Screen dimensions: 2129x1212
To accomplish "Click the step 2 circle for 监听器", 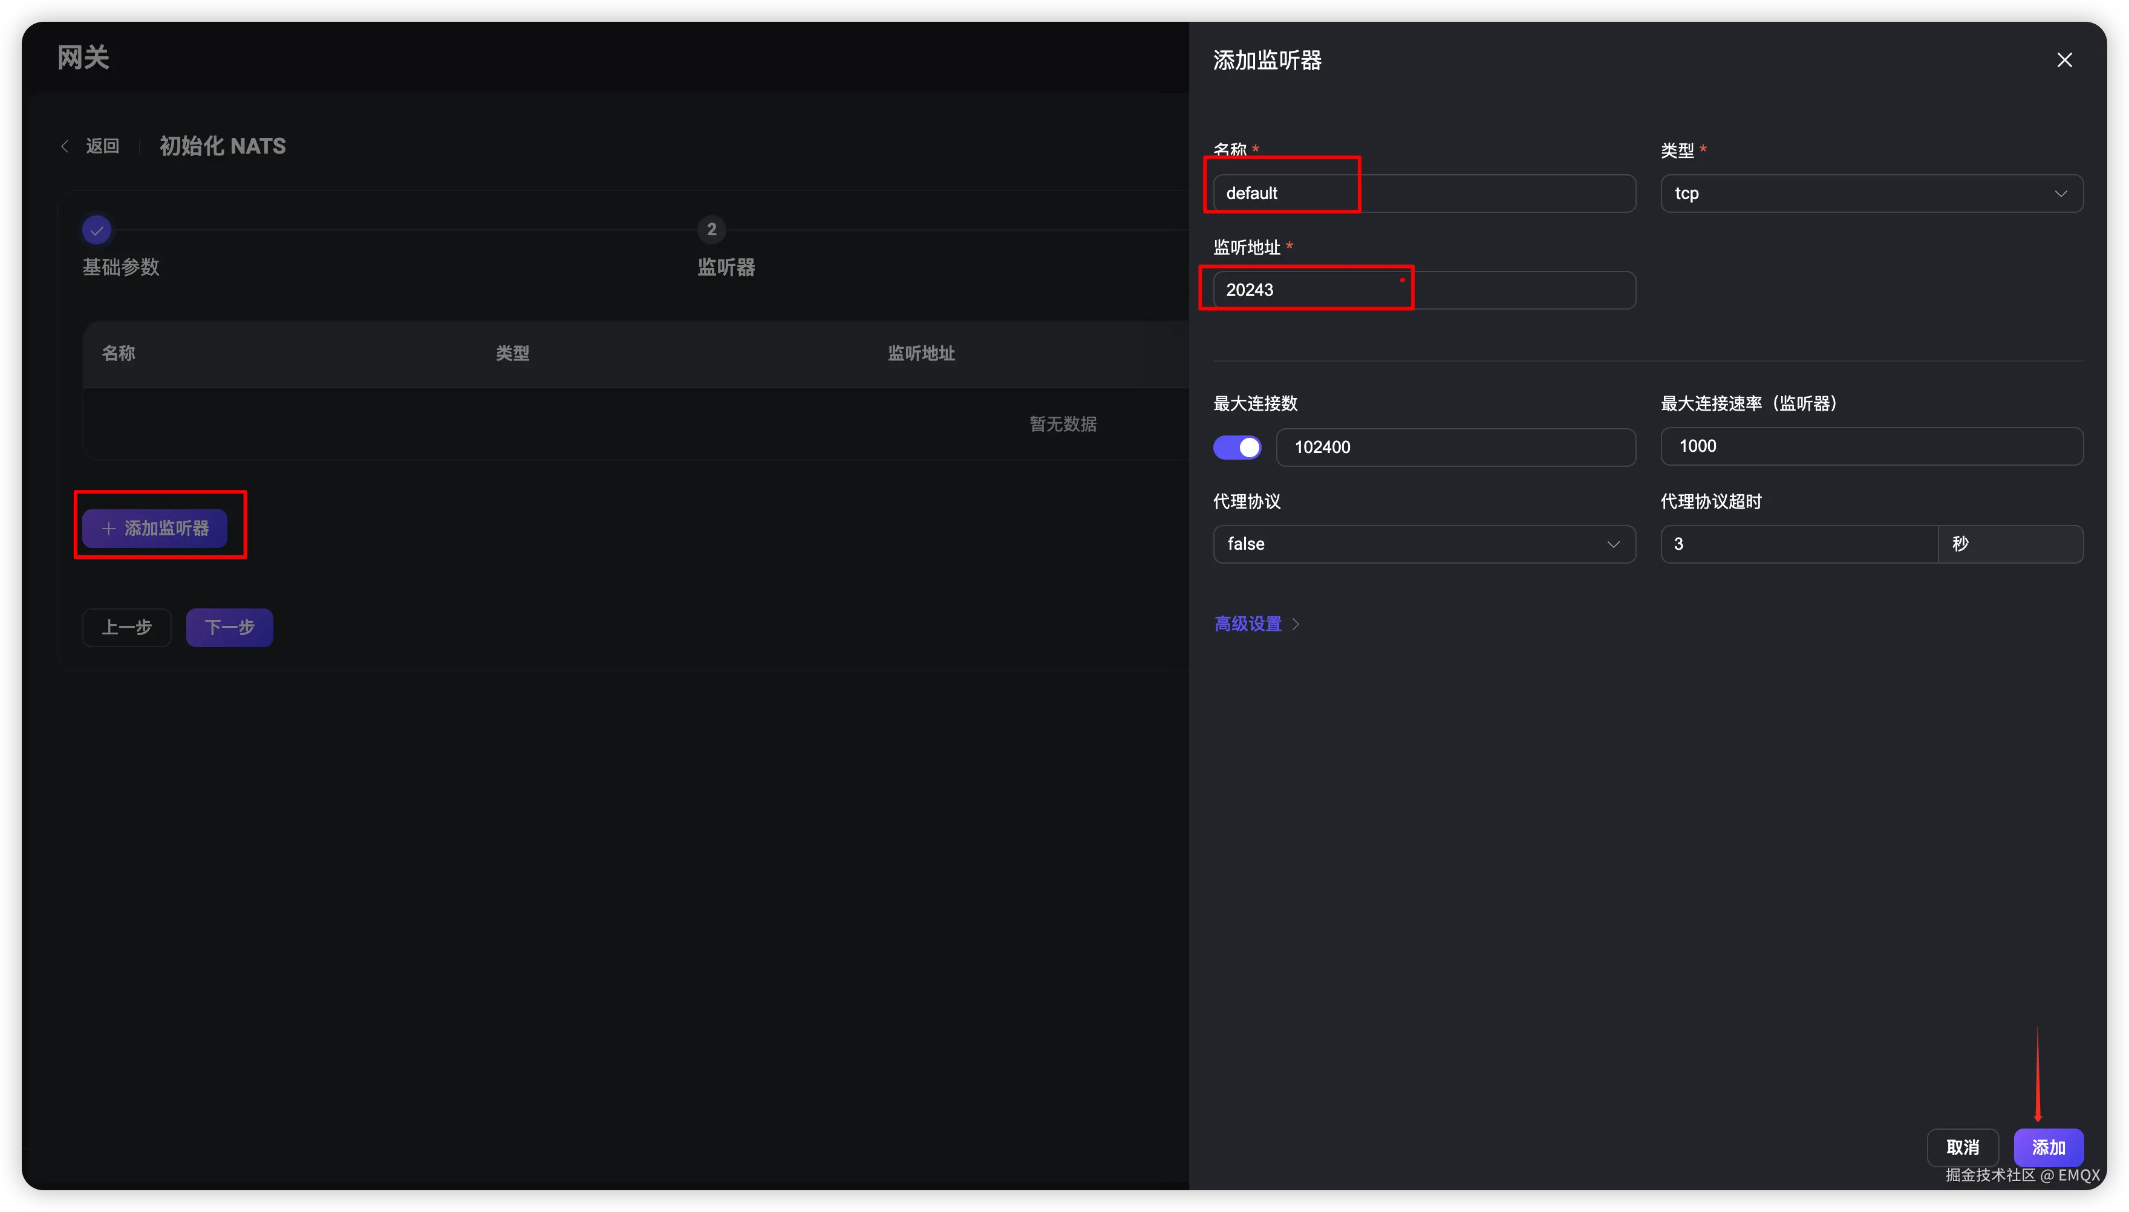I will pyautogui.click(x=711, y=230).
